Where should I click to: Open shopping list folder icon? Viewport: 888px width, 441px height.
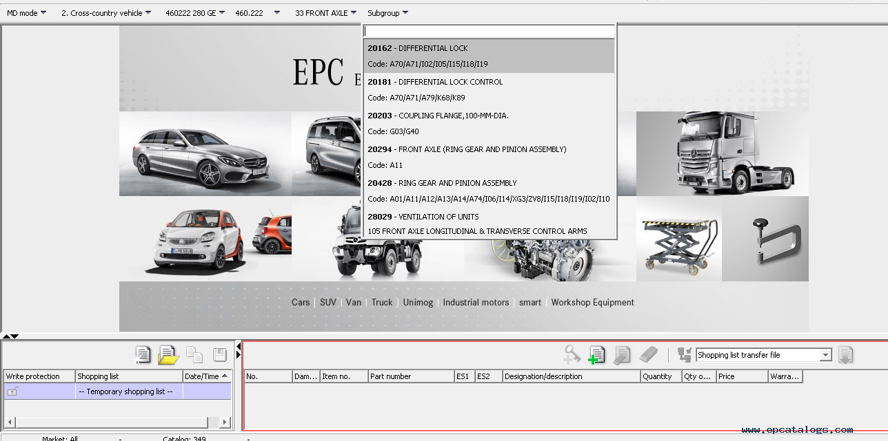(168, 355)
